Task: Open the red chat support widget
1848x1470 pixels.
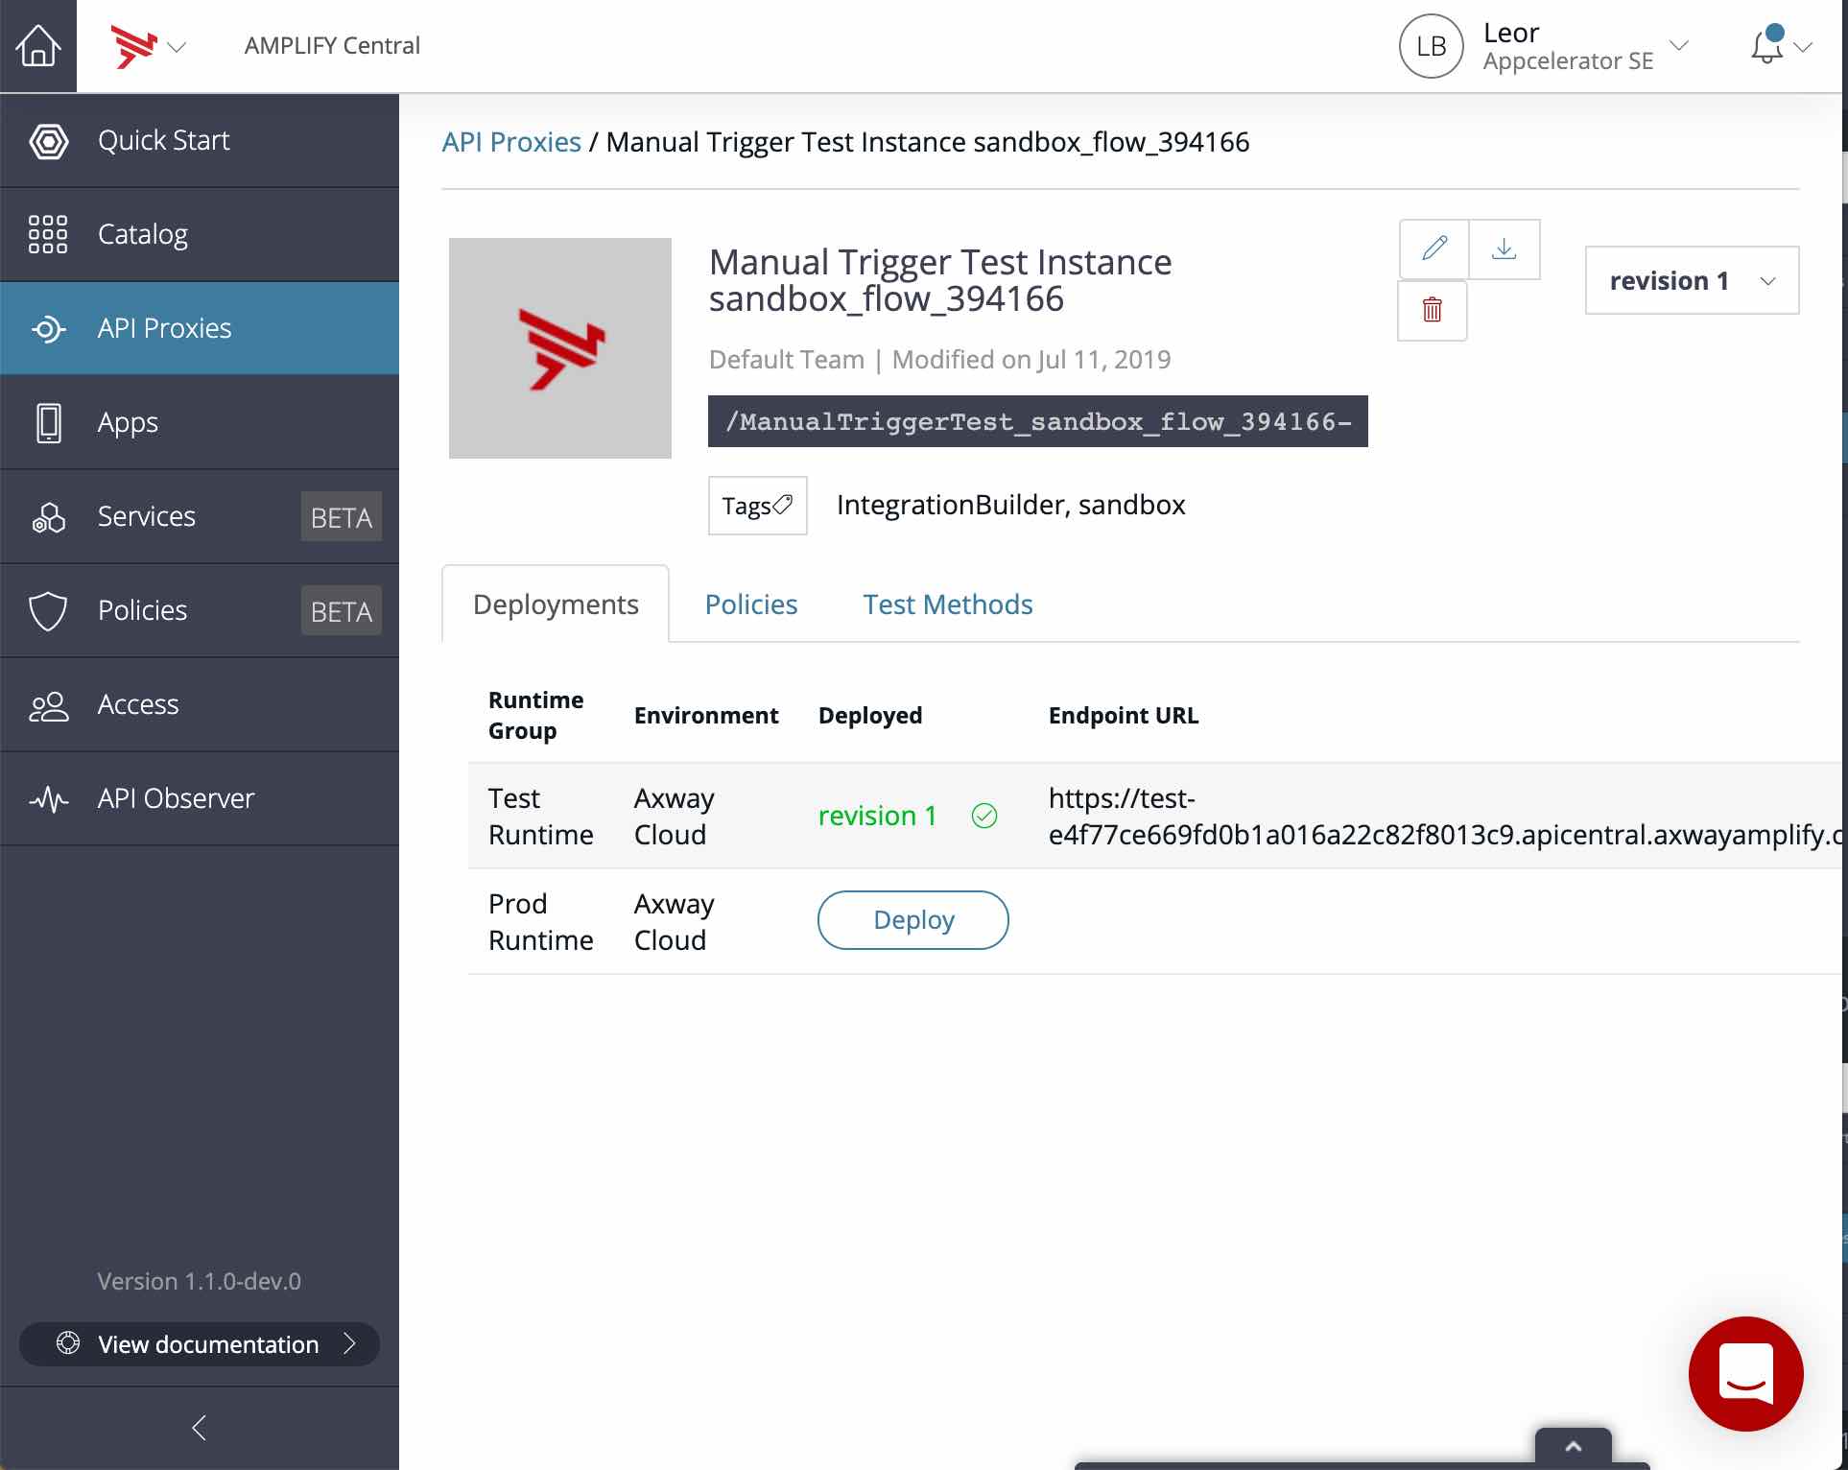Action: (x=1745, y=1373)
